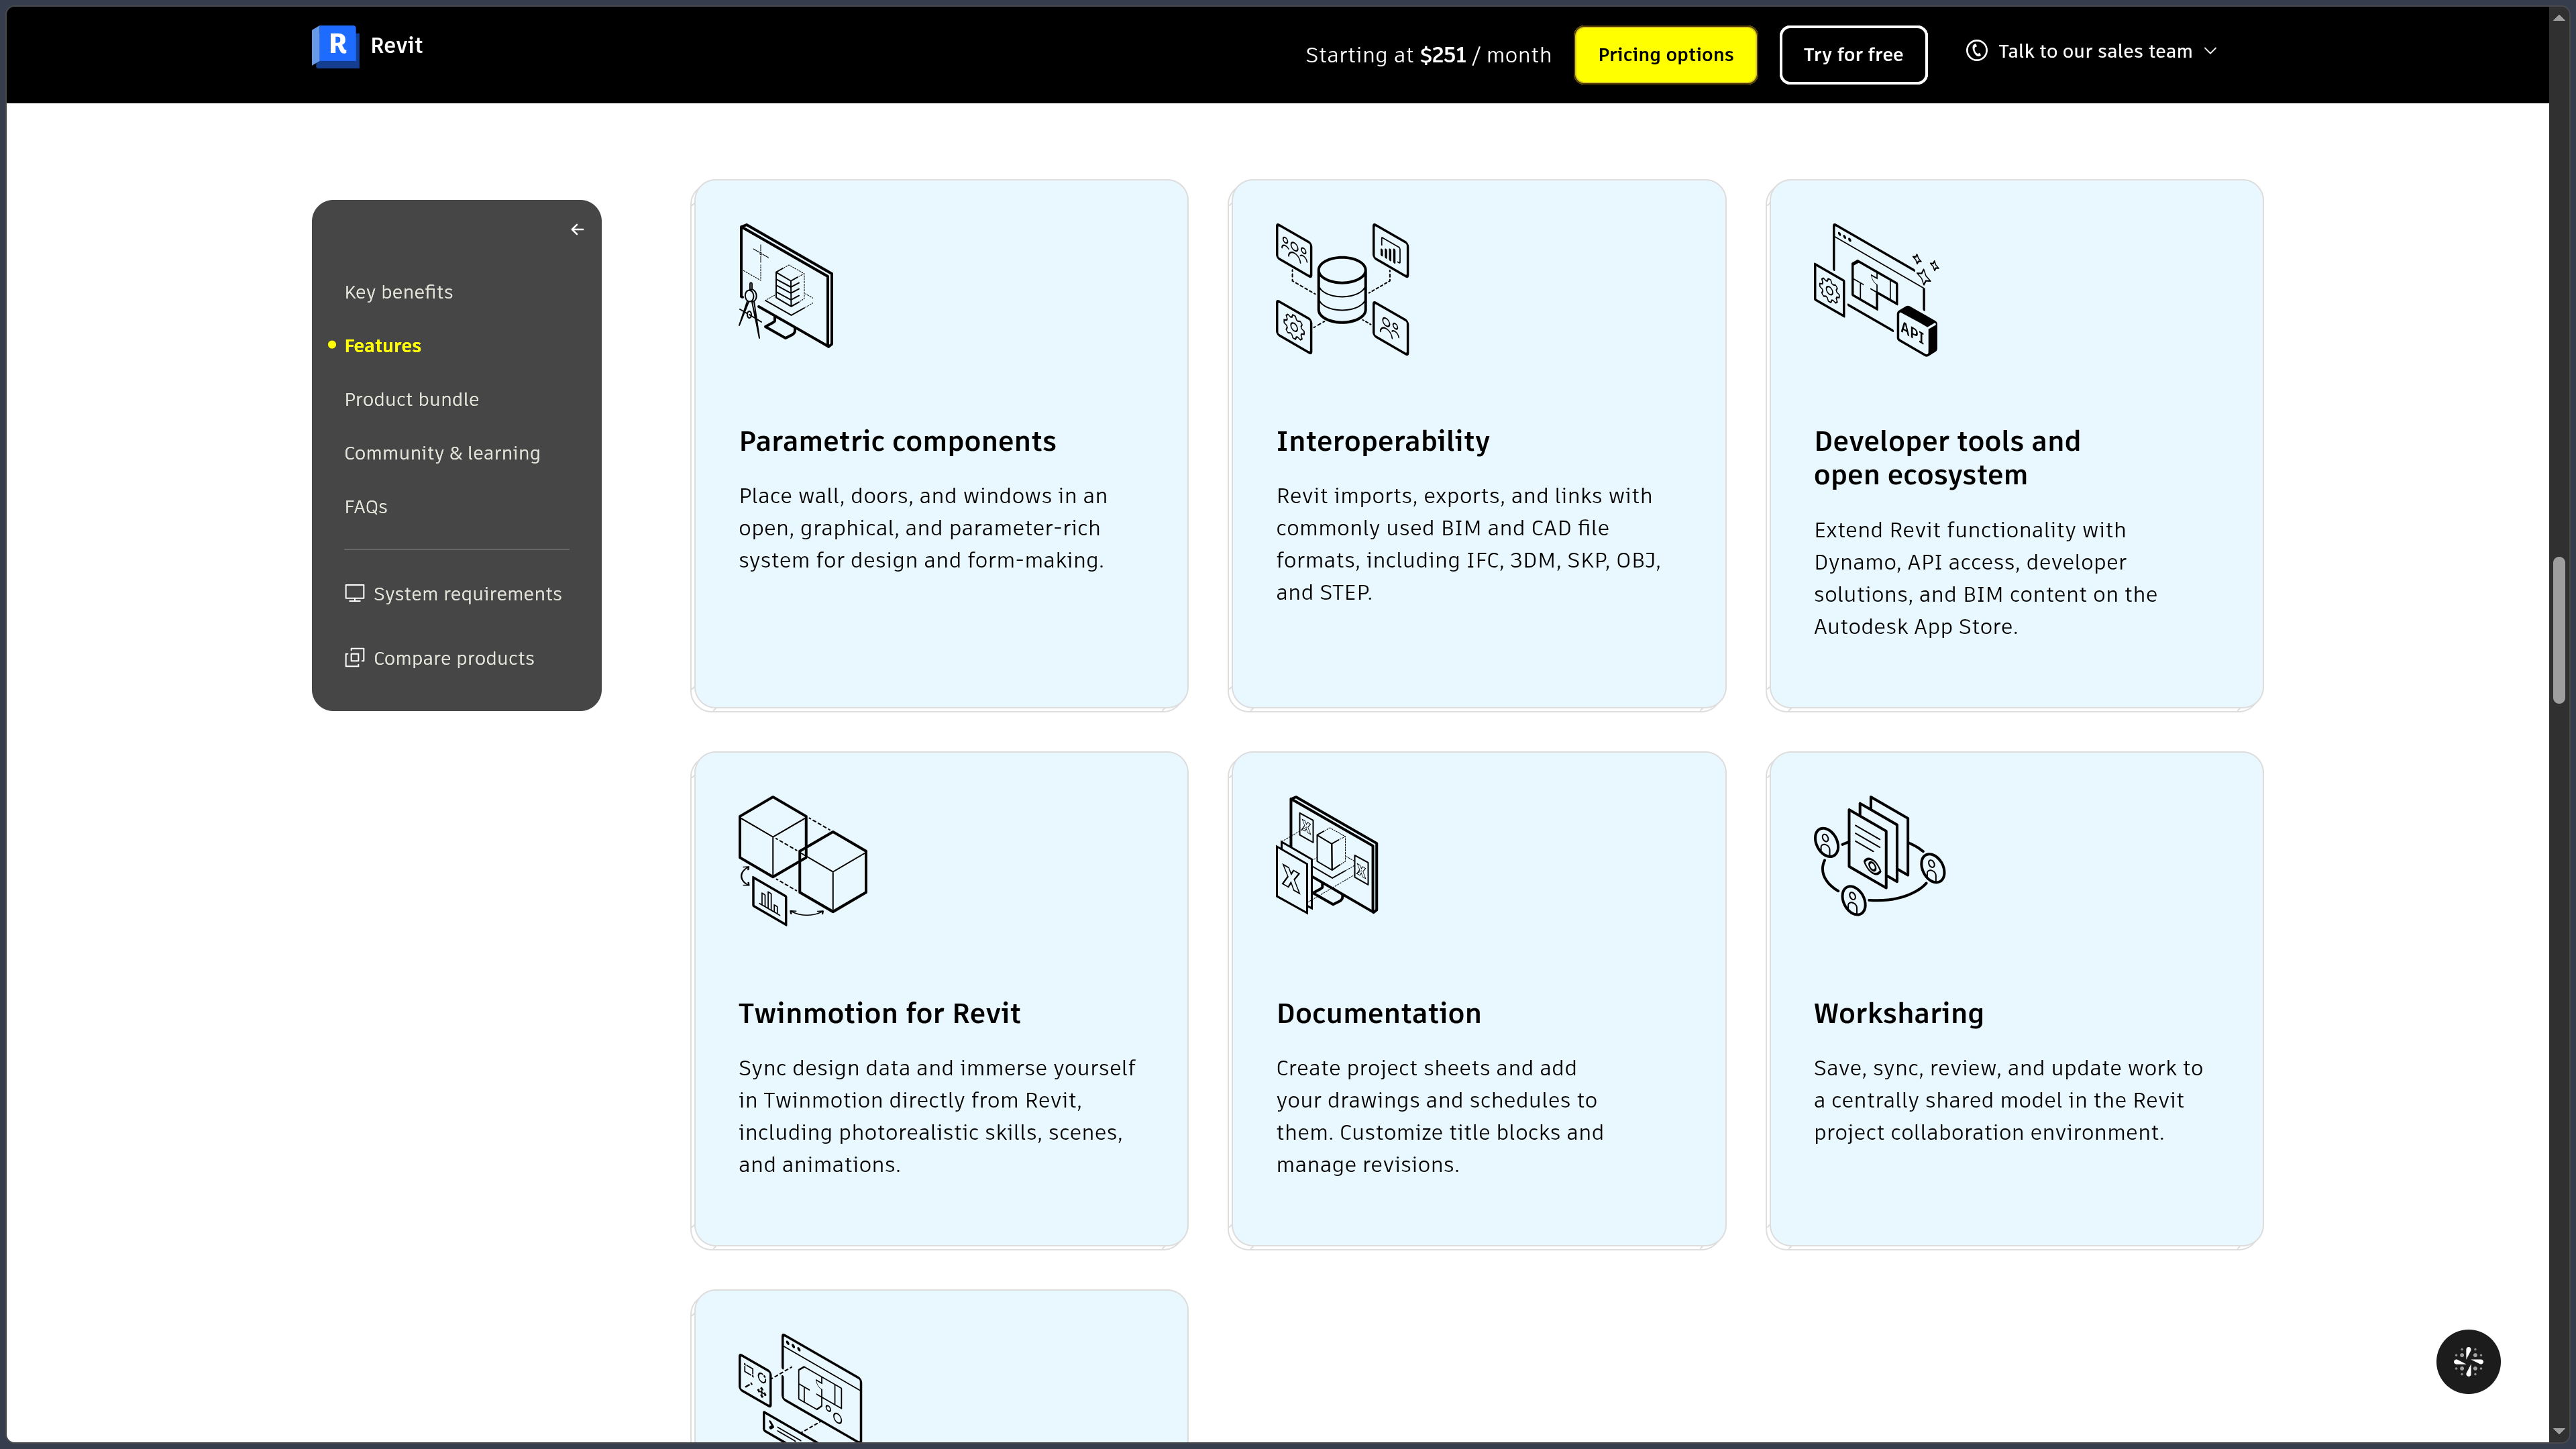This screenshot has width=2576, height=1449.
Task: Click the Pricing options button
Action: [x=1665, y=55]
